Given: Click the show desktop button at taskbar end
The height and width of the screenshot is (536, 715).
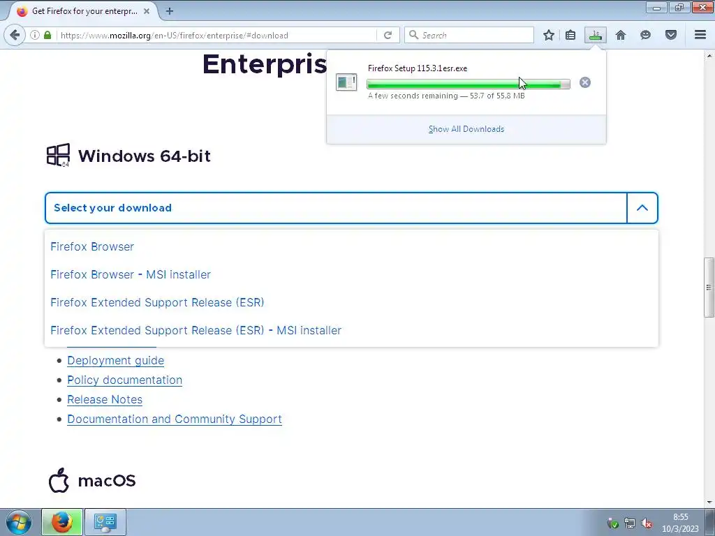Looking at the screenshot, I should tap(710, 522).
